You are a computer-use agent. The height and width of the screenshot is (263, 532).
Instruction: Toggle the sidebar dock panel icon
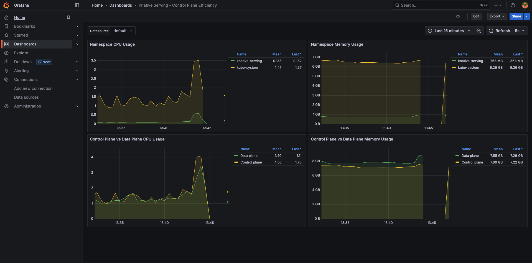pyautogui.click(x=77, y=5)
